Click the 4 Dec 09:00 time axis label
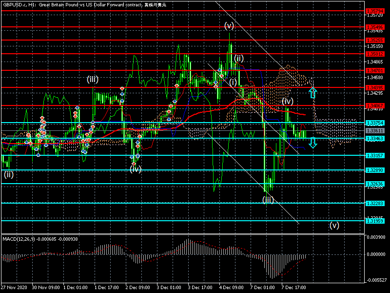Image resolution: width=390 pixels, height=293 pixels. tap(231, 287)
